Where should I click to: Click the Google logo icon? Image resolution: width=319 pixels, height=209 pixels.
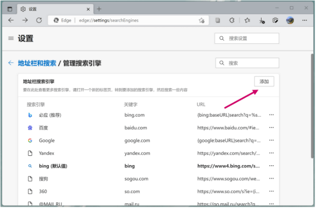30,142
